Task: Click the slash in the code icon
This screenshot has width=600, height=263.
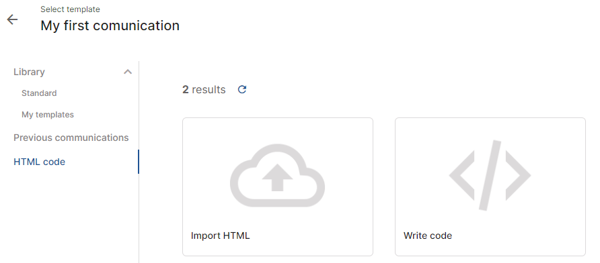Action: click(490, 175)
